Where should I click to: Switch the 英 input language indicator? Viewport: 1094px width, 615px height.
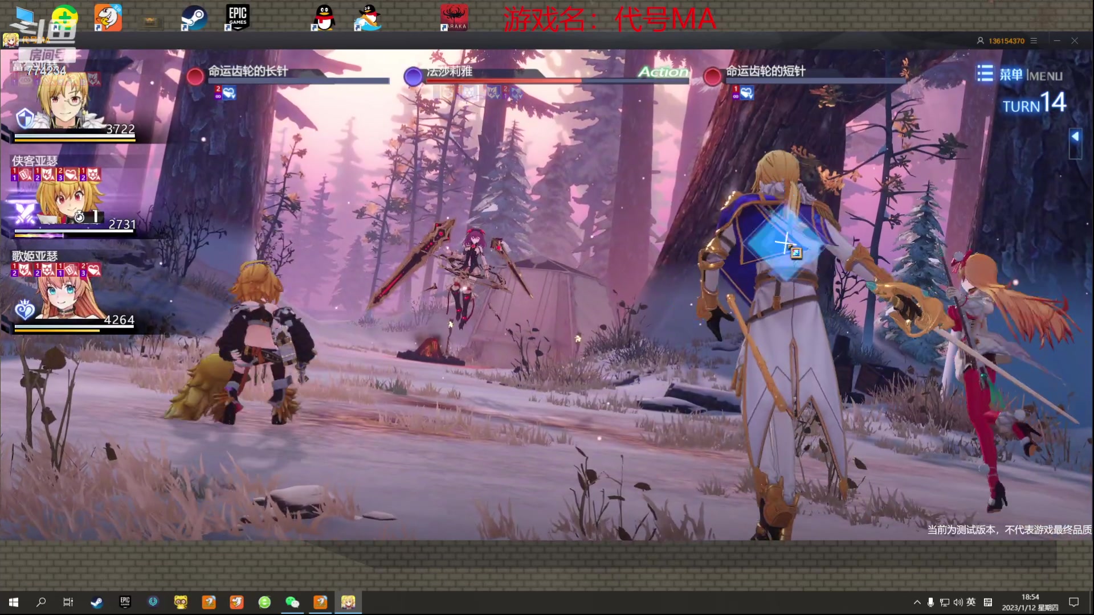click(971, 602)
